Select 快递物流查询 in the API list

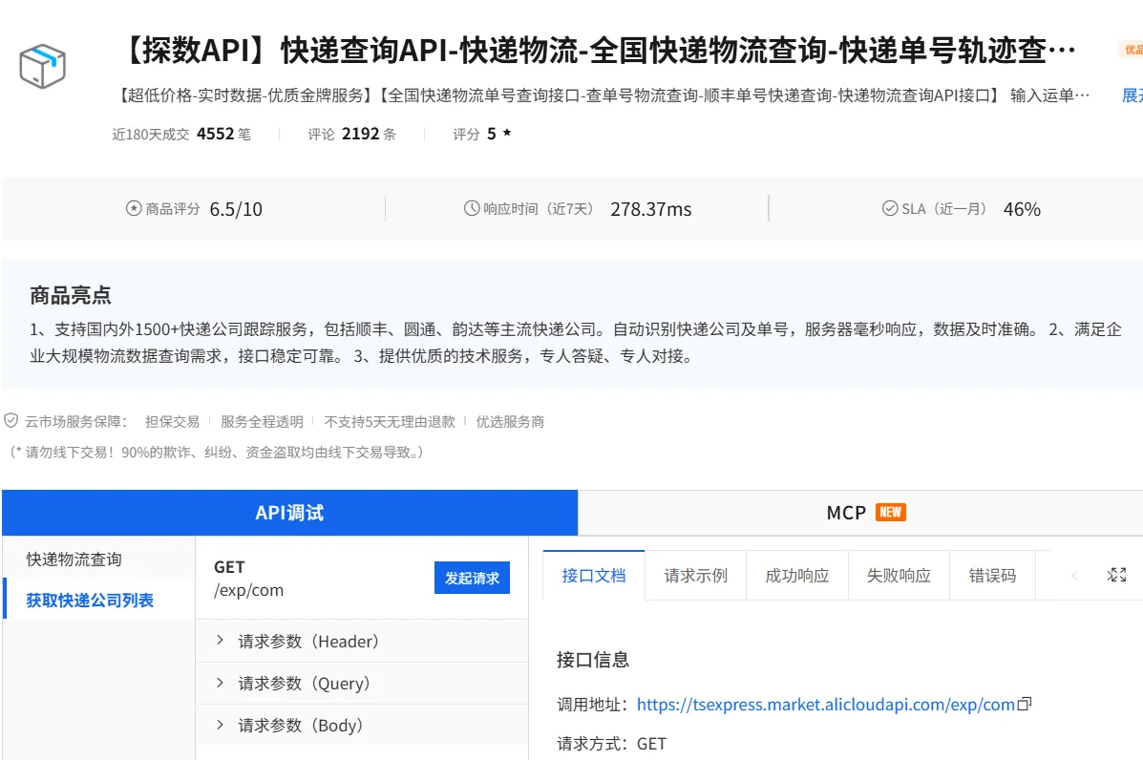[98, 559]
